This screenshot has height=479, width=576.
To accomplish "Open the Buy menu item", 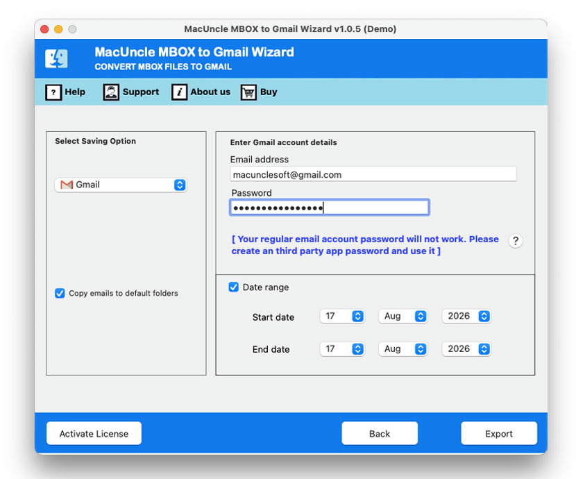I will (259, 92).
